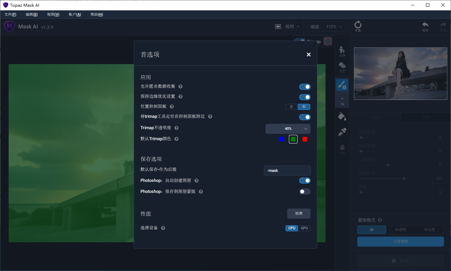Image resolution: width=451 pixels, height=271 pixels.
Task: Switch mask mode to 对比度
Action: (x=430, y=230)
